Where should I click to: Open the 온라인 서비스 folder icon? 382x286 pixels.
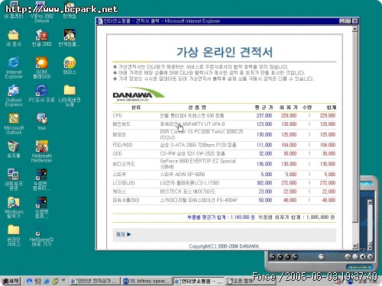click(x=14, y=236)
